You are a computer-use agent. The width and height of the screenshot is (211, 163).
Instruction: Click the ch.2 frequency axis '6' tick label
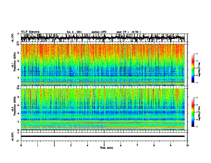(19, 105)
